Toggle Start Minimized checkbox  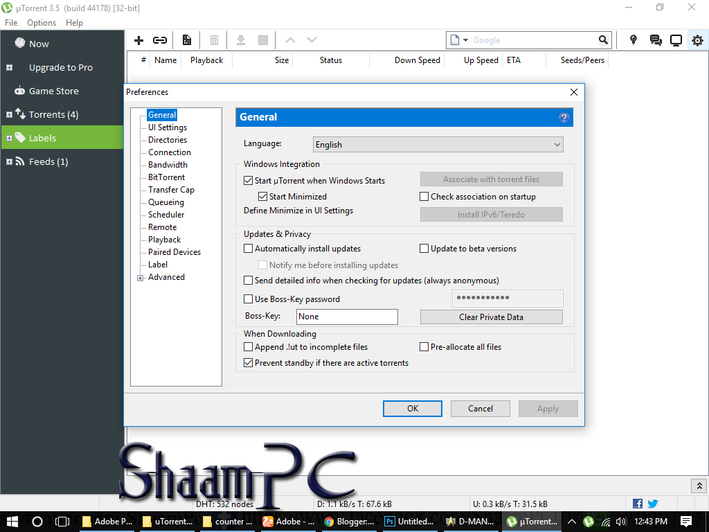tap(262, 196)
